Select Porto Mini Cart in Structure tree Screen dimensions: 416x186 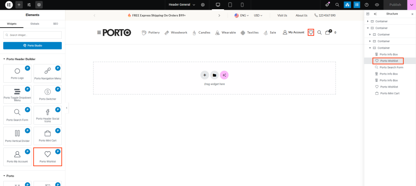click(x=389, y=93)
